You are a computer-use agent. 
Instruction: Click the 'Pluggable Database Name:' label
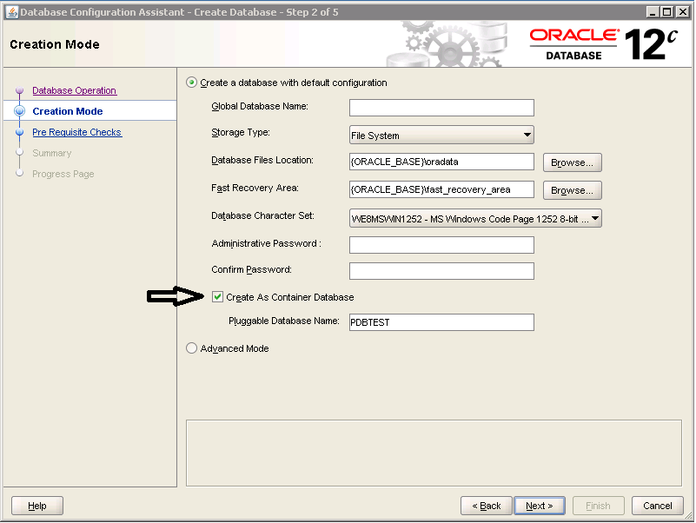point(284,321)
